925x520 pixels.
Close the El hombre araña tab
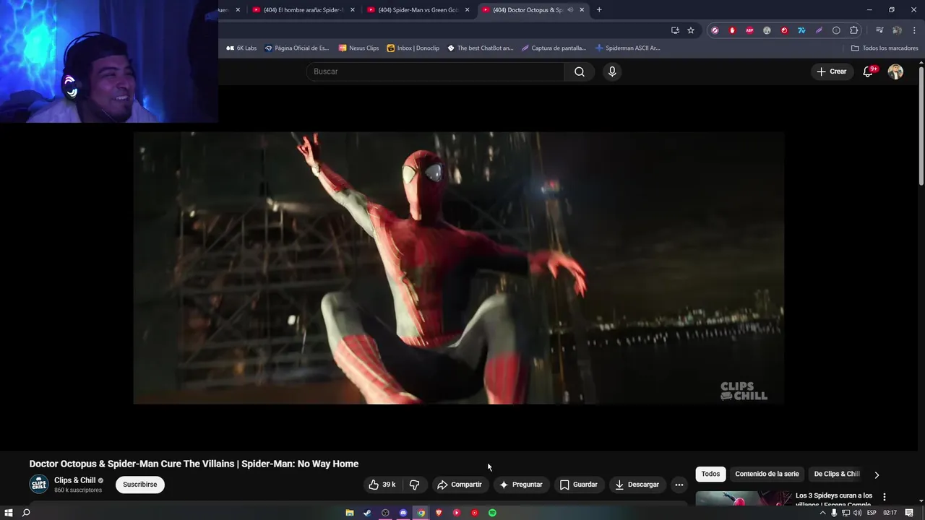point(353,10)
